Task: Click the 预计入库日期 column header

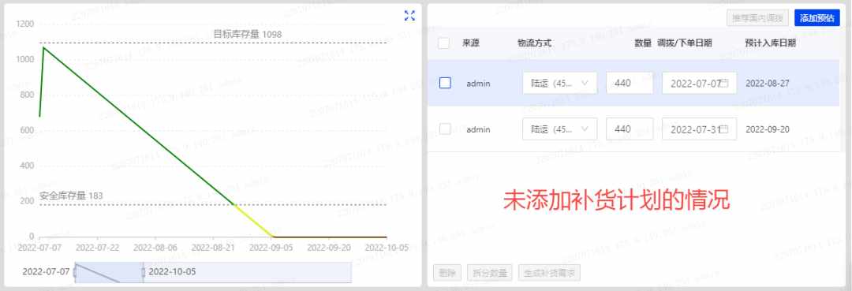Action: pos(771,43)
